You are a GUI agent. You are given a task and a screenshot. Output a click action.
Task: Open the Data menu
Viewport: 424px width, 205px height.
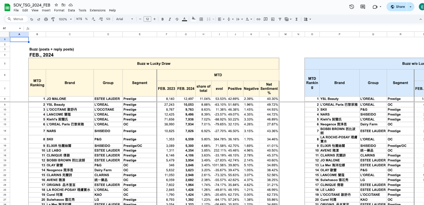tap(71, 10)
